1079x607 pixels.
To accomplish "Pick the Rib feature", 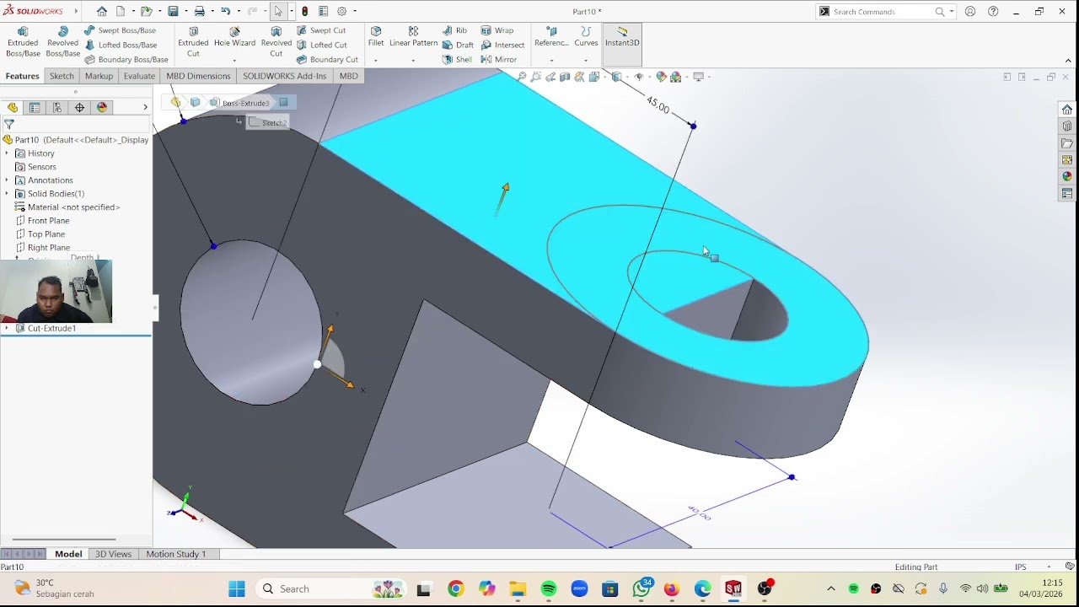I will pyautogui.click(x=454, y=30).
